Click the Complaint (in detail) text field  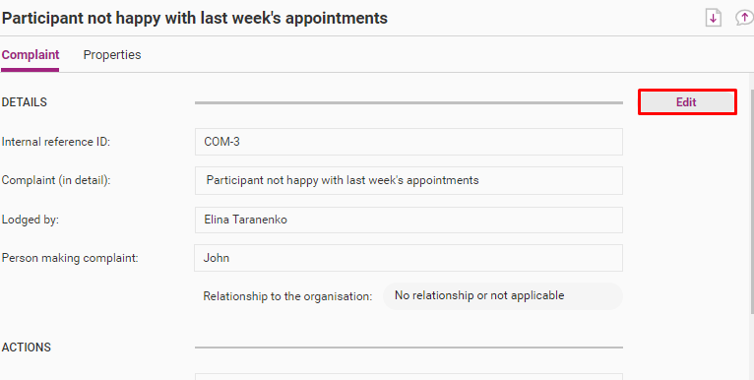click(408, 180)
